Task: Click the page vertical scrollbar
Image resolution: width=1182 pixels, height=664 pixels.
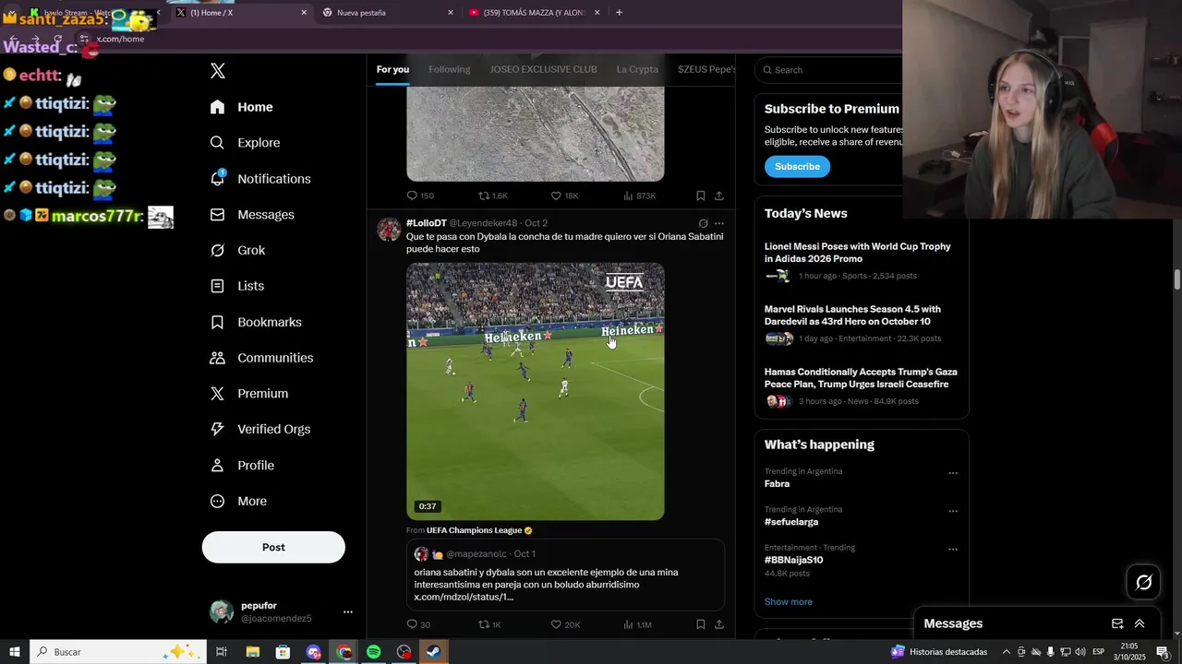Action: (x=1176, y=280)
